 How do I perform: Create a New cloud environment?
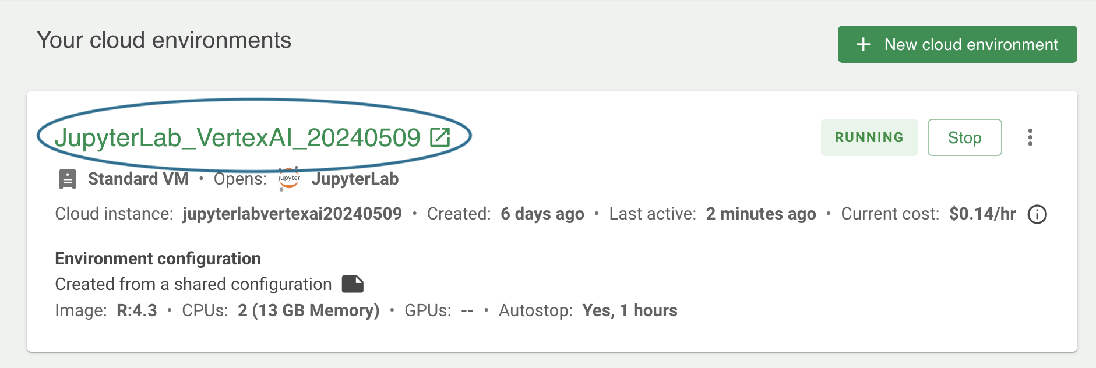click(957, 44)
